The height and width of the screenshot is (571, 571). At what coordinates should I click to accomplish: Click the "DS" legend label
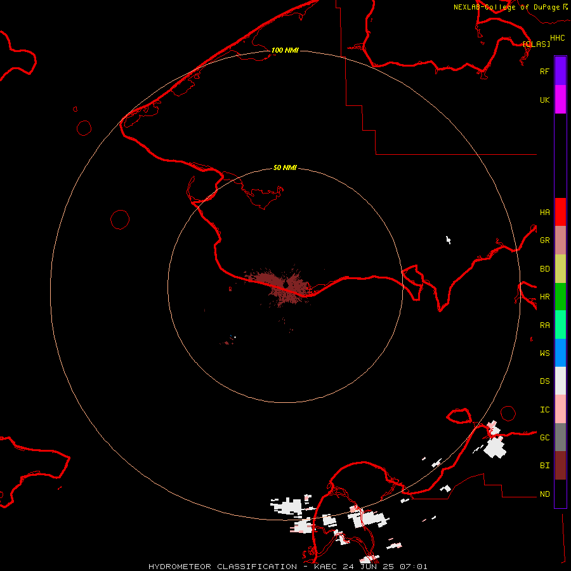[x=544, y=381]
